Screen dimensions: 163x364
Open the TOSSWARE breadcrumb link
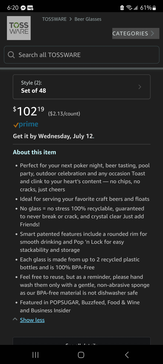pos(54,19)
